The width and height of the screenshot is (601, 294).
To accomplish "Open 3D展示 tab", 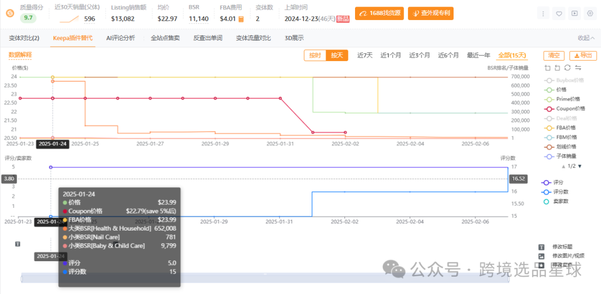I will point(294,38).
